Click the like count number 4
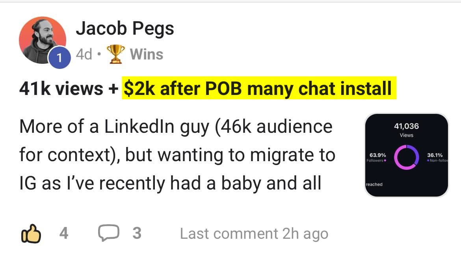461x262 pixels. 63,234
